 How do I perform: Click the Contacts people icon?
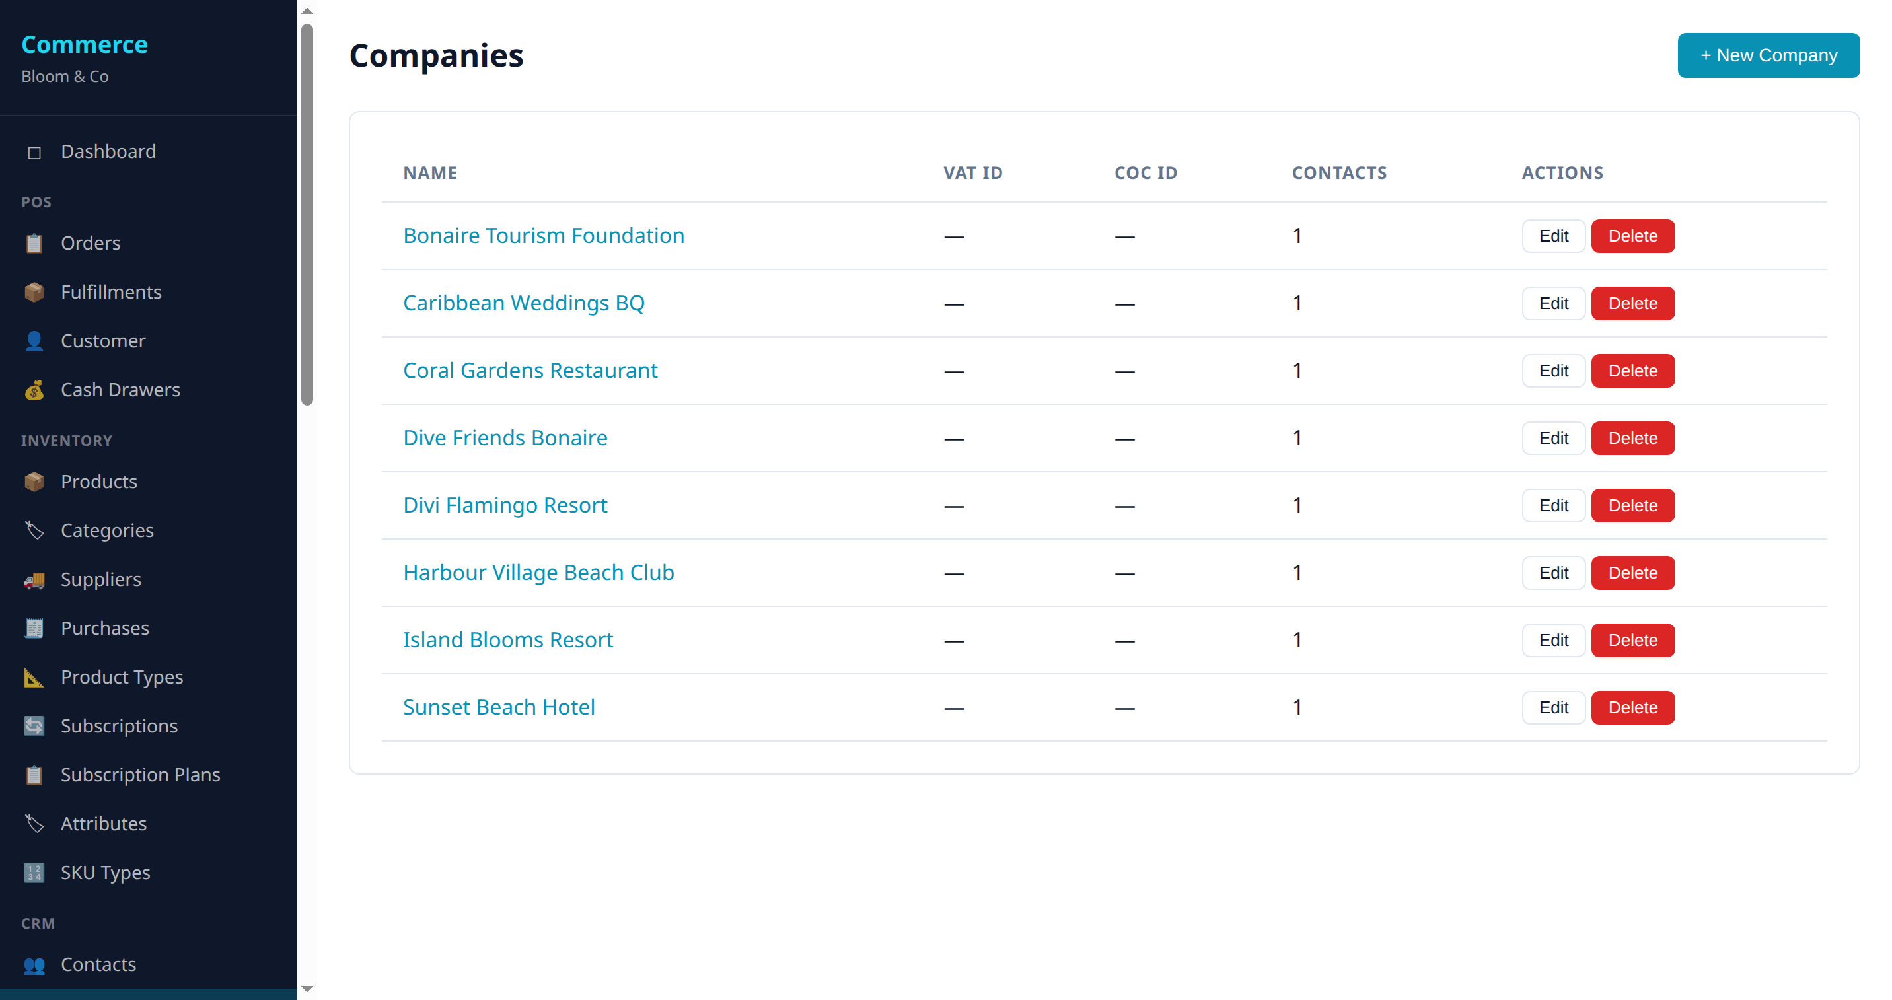pyautogui.click(x=34, y=965)
